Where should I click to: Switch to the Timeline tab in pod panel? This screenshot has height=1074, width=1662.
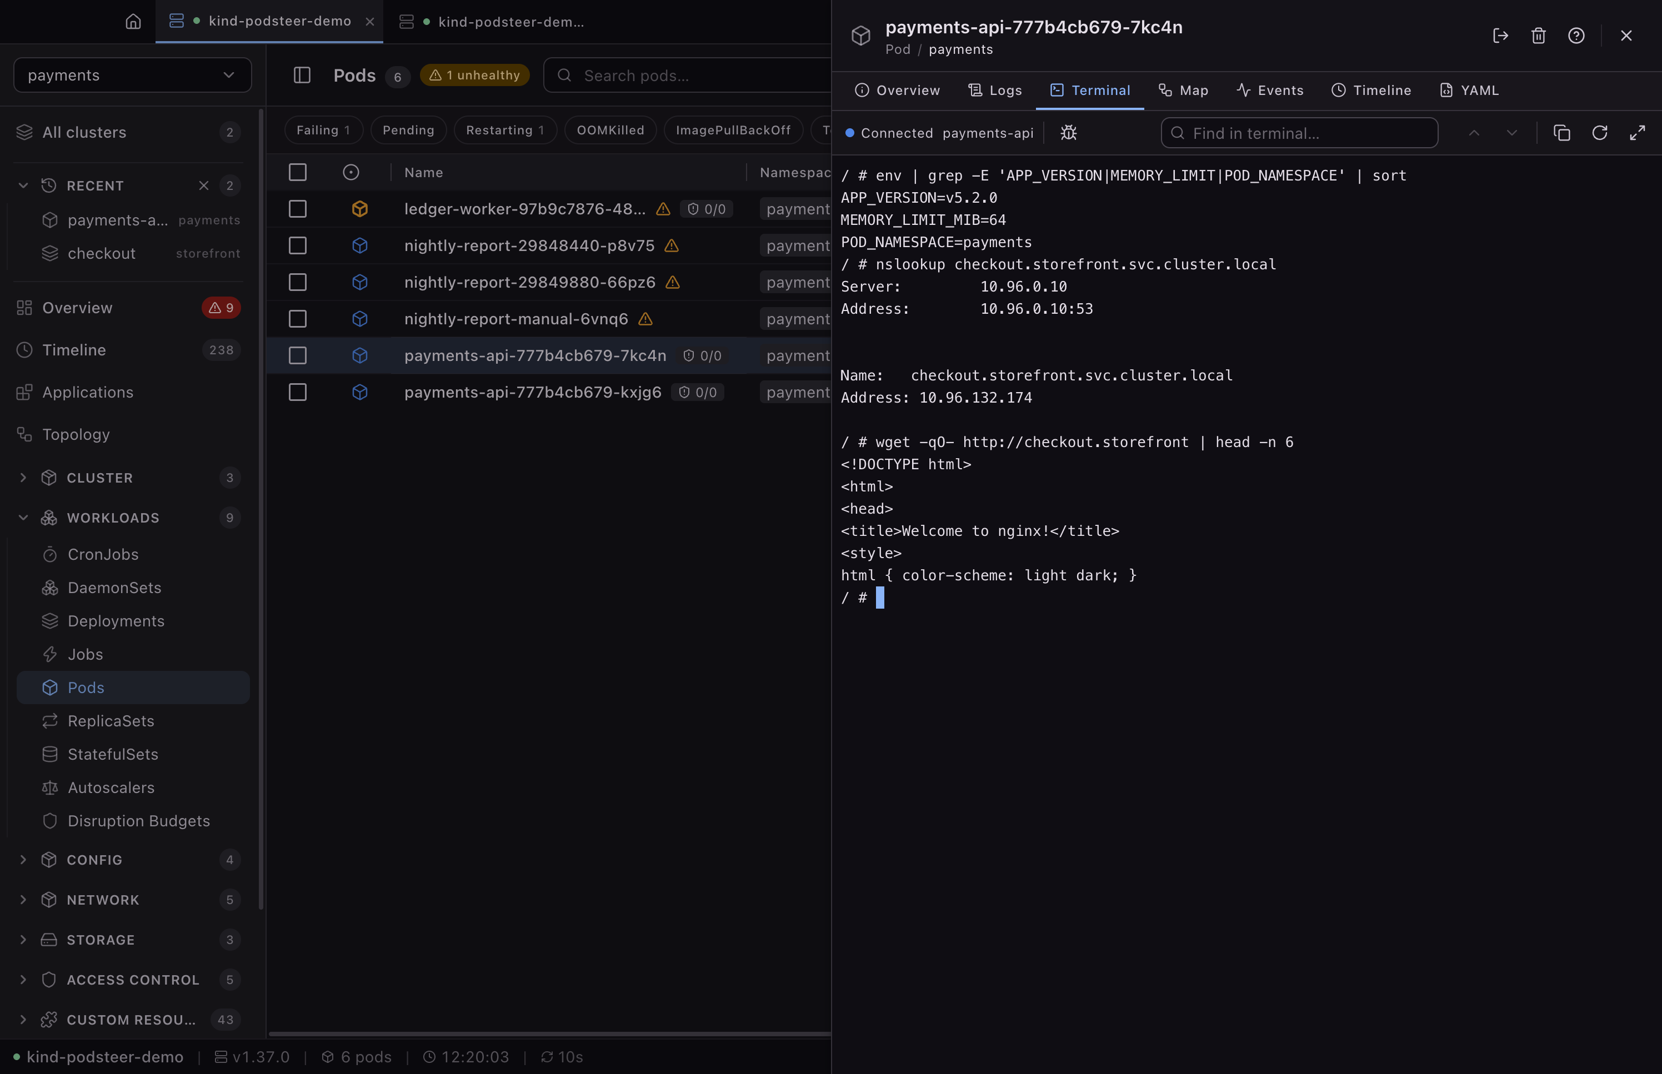(x=1371, y=91)
